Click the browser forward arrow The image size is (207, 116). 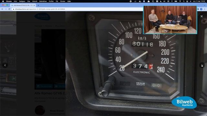pos(6,9)
